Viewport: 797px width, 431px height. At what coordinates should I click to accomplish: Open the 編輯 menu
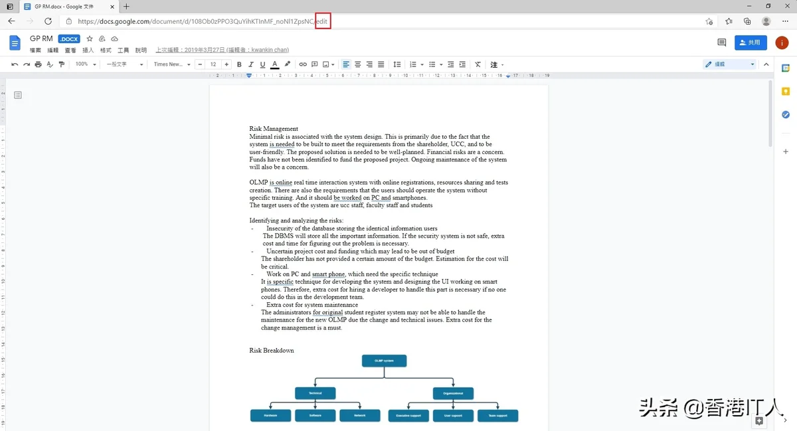click(53, 50)
